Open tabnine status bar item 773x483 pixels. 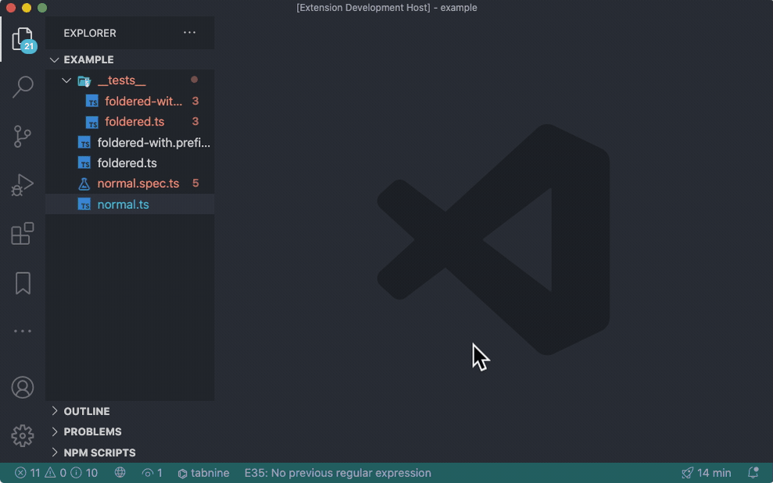point(203,473)
